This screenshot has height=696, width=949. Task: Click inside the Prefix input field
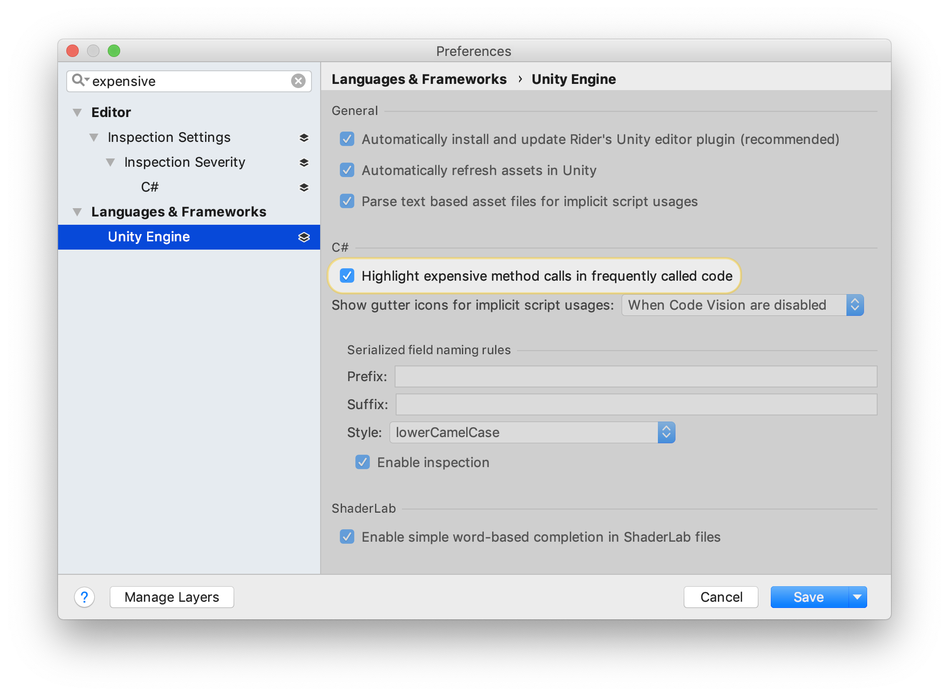pos(635,376)
